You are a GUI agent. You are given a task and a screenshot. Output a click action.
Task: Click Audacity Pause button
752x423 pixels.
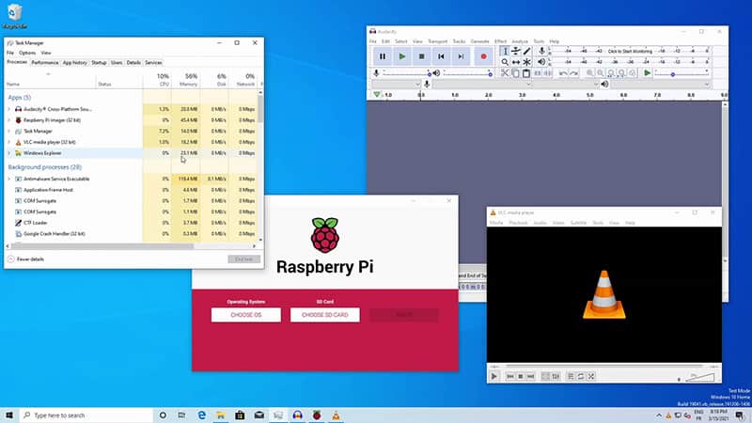click(383, 56)
